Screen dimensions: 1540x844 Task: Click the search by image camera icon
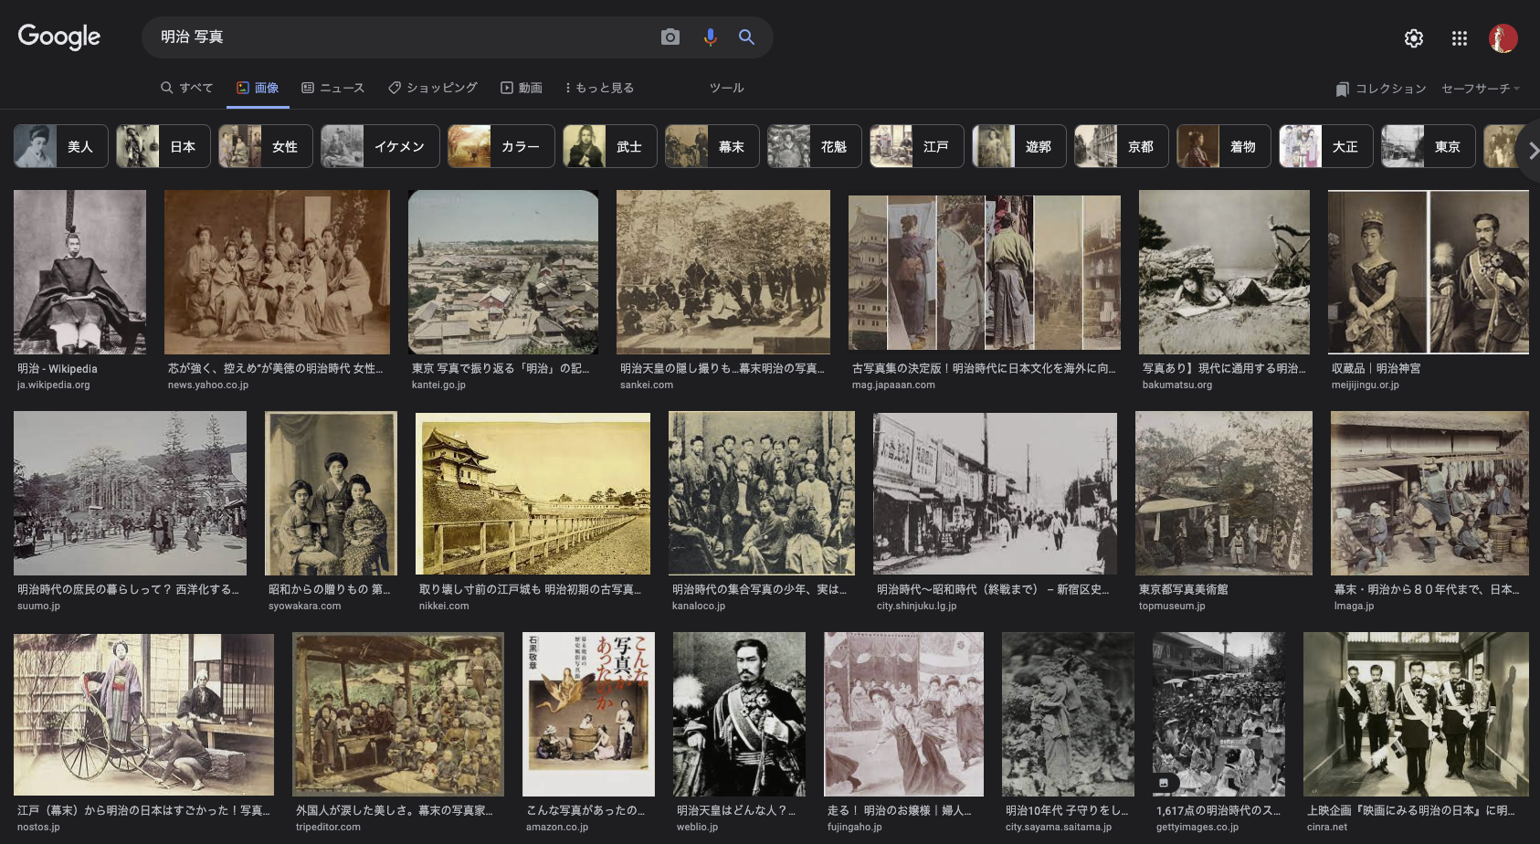click(670, 37)
